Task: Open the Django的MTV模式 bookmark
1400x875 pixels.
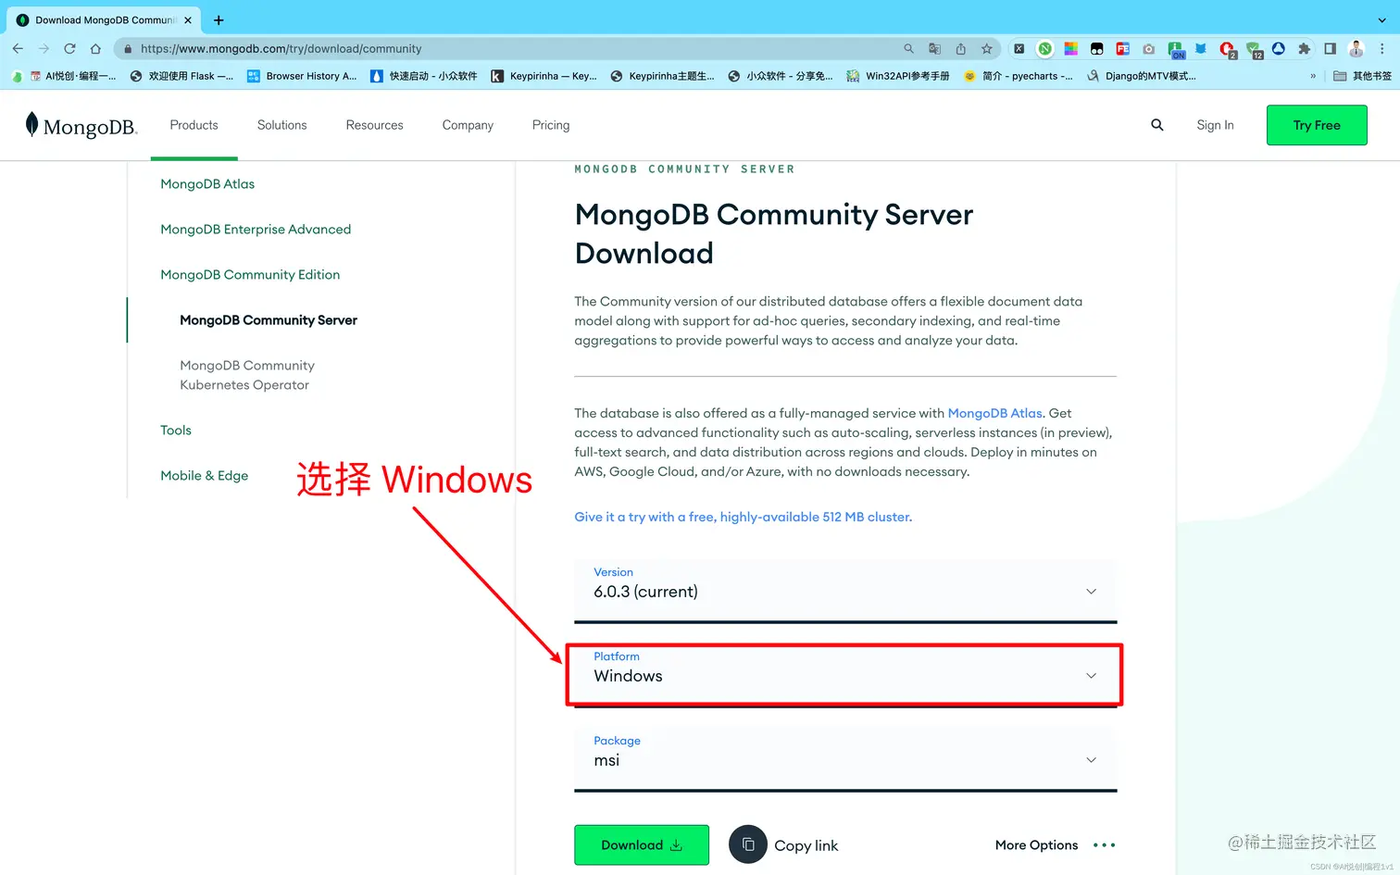Action: point(1142,76)
